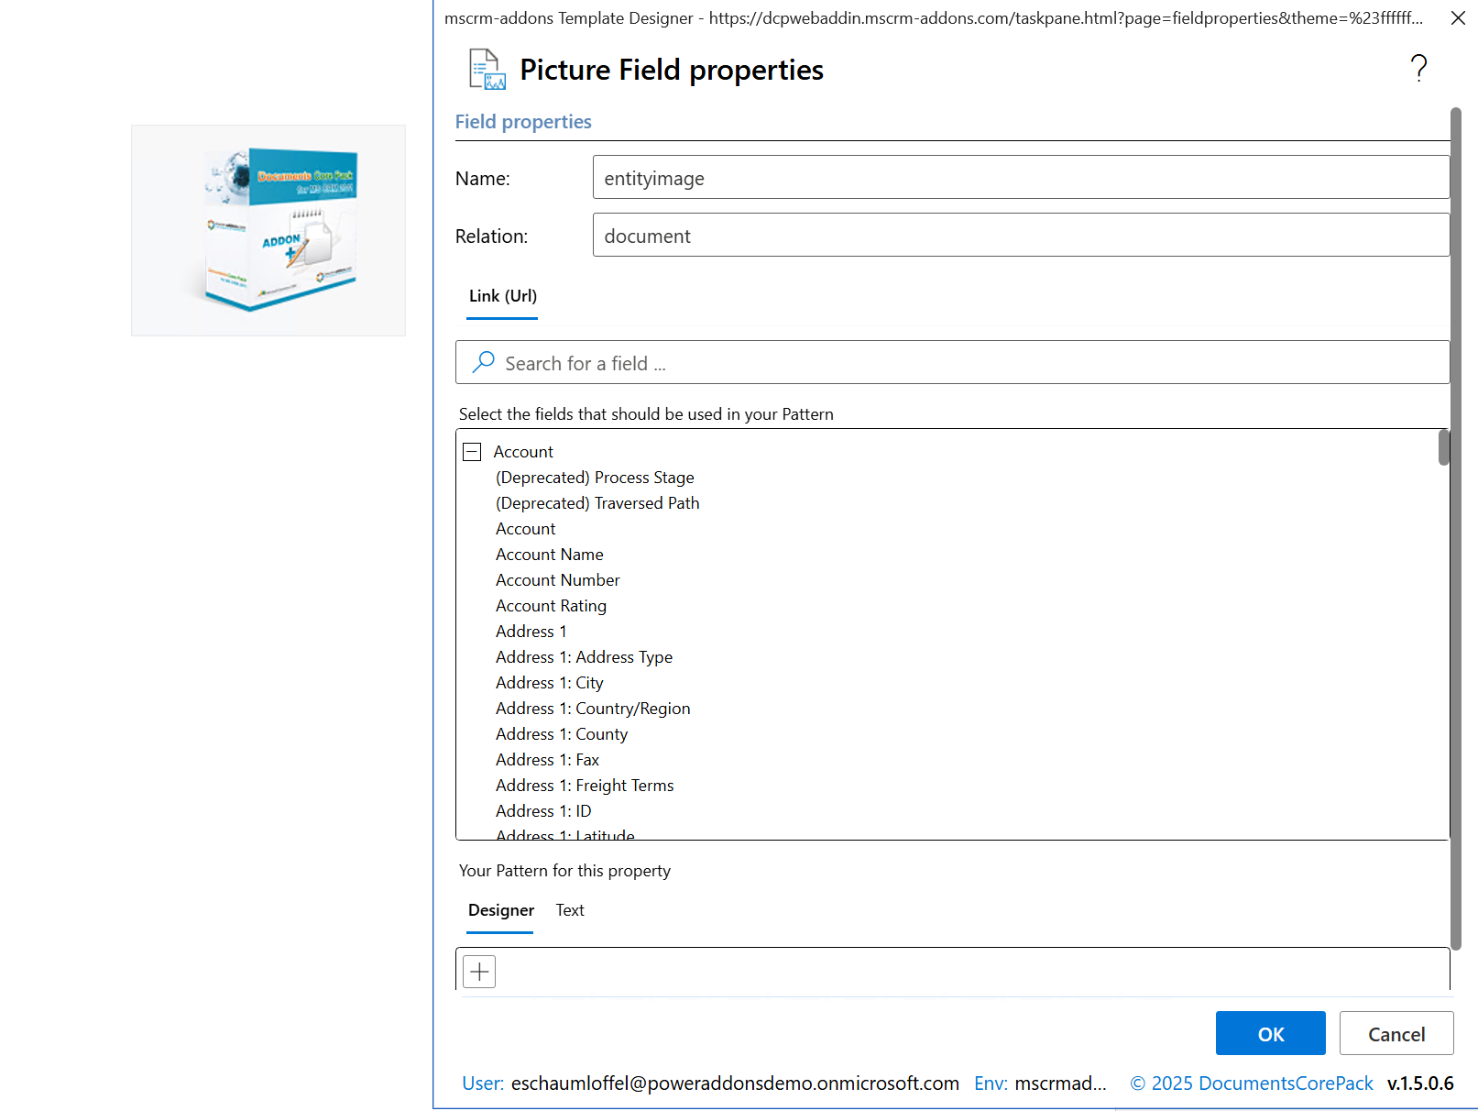The height and width of the screenshot is (1111, 1478).
Task: Click the search magnifier icon
Action: (483, 363)
